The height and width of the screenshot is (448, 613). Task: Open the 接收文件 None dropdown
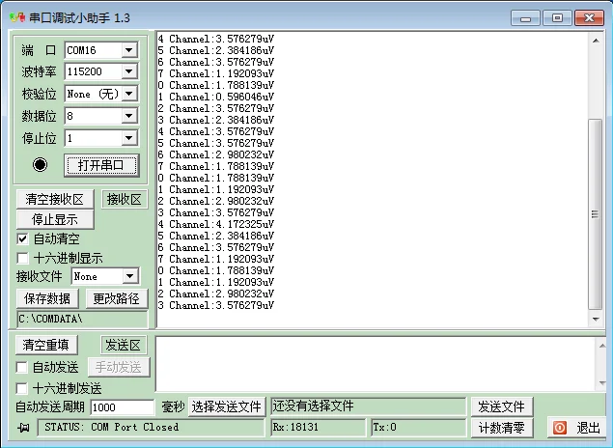(x=129, y=276)
